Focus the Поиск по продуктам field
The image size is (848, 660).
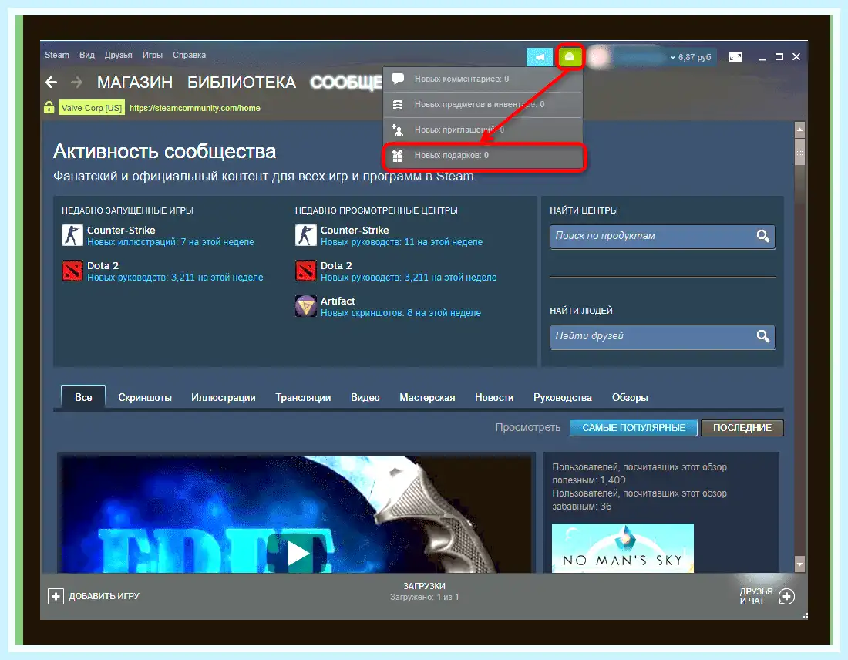(x=662, y=237)
